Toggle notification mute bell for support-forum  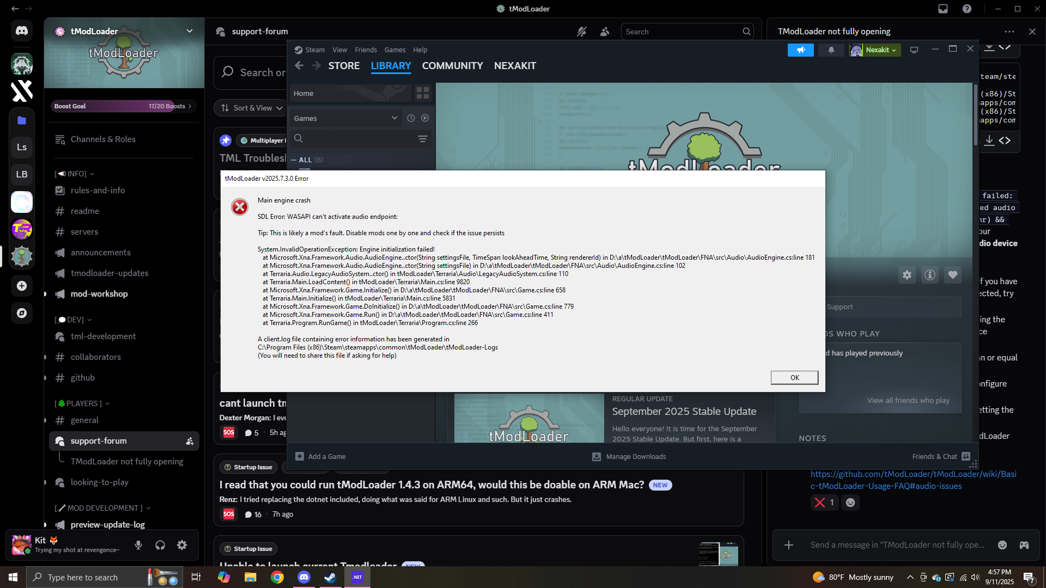coord(582,32)
